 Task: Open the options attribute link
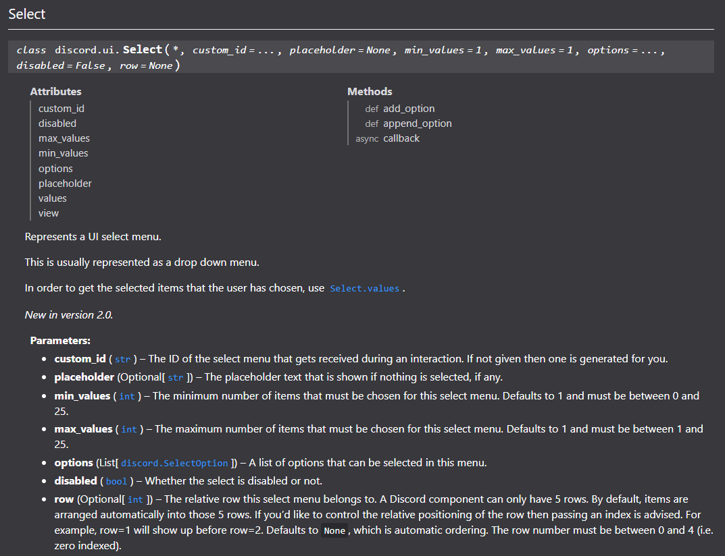click(55, 169)
